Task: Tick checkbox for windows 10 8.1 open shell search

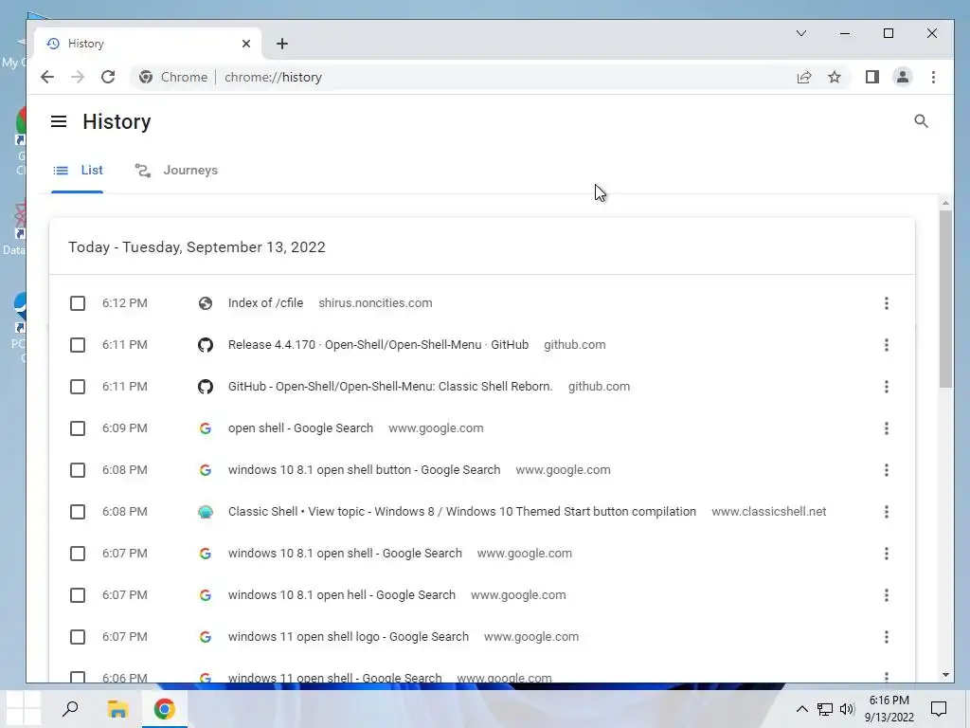Action: click(x=78, y=554)
